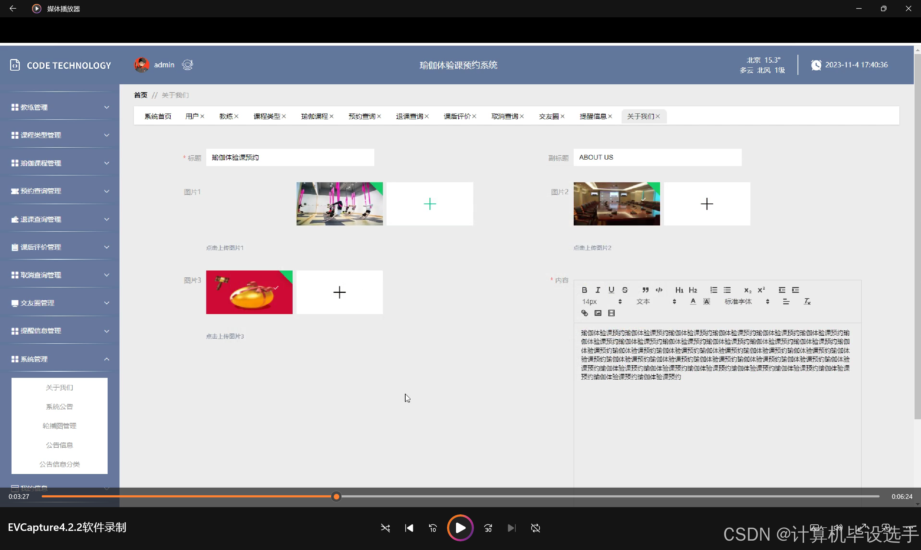The height and width of the screenshot is (550, 921).
Task: Insert an ordered list in editor
Action: pos(713,290)
